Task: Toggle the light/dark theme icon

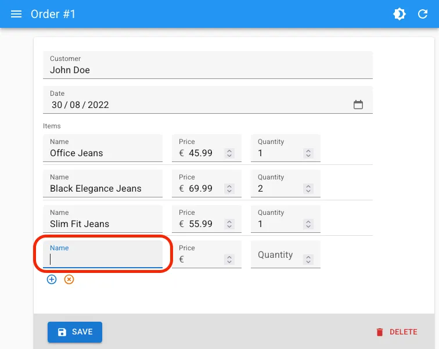Action: point(400,14)
